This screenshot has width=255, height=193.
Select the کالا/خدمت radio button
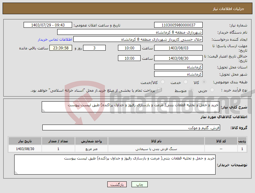tap(163, 82)
